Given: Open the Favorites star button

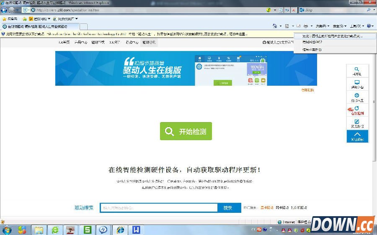Looking at the screenshot, I should tap(10, 19).
